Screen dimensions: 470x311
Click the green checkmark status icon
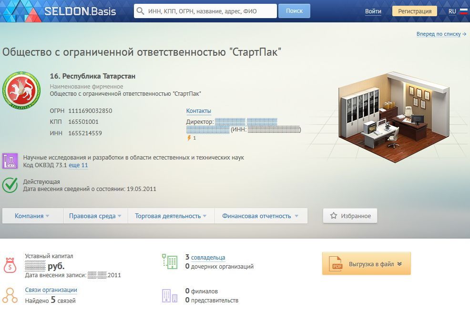click(x=10, y=185)
